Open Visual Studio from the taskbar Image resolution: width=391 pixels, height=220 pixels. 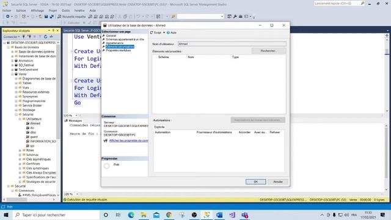coord(232,215)
